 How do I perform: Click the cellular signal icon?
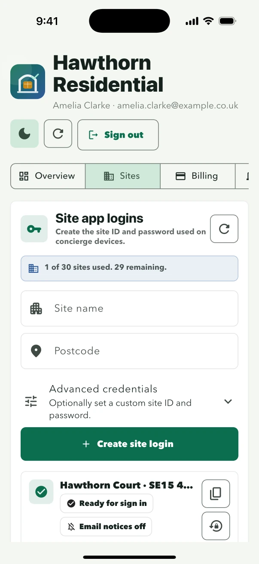click(192, 21)
